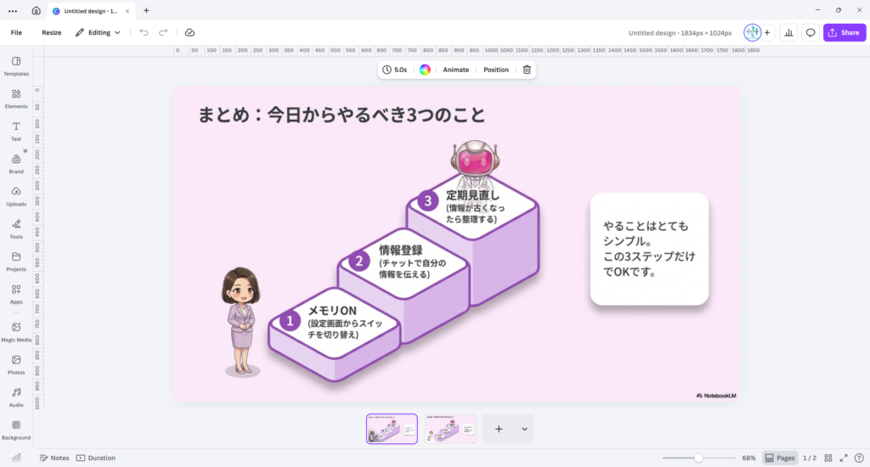Undo the last action
The height and width of the screenshot is (467, 870).
click(144, 32)
